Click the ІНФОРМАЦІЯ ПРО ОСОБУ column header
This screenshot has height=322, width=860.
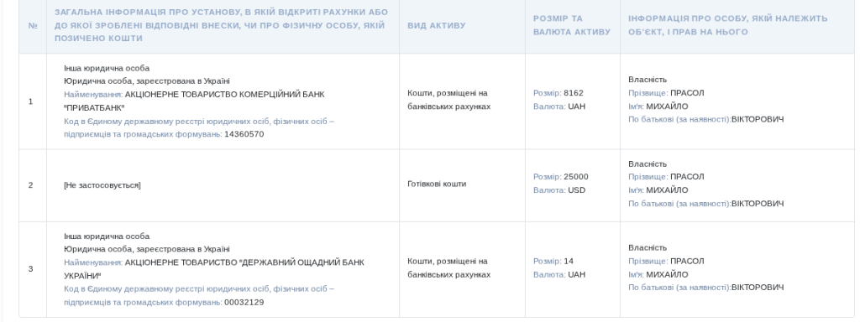pyautogui.click(x=728, y=26)
